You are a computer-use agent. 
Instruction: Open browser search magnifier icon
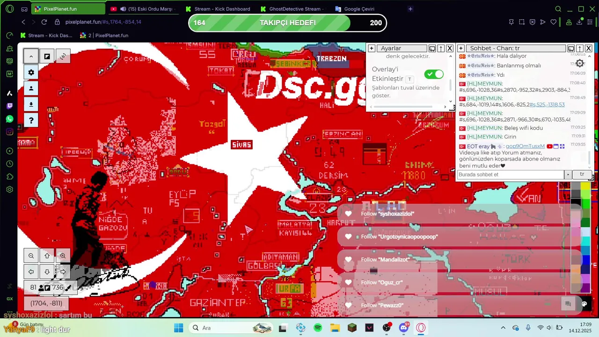pyautogui.click(x=558, y=9)
